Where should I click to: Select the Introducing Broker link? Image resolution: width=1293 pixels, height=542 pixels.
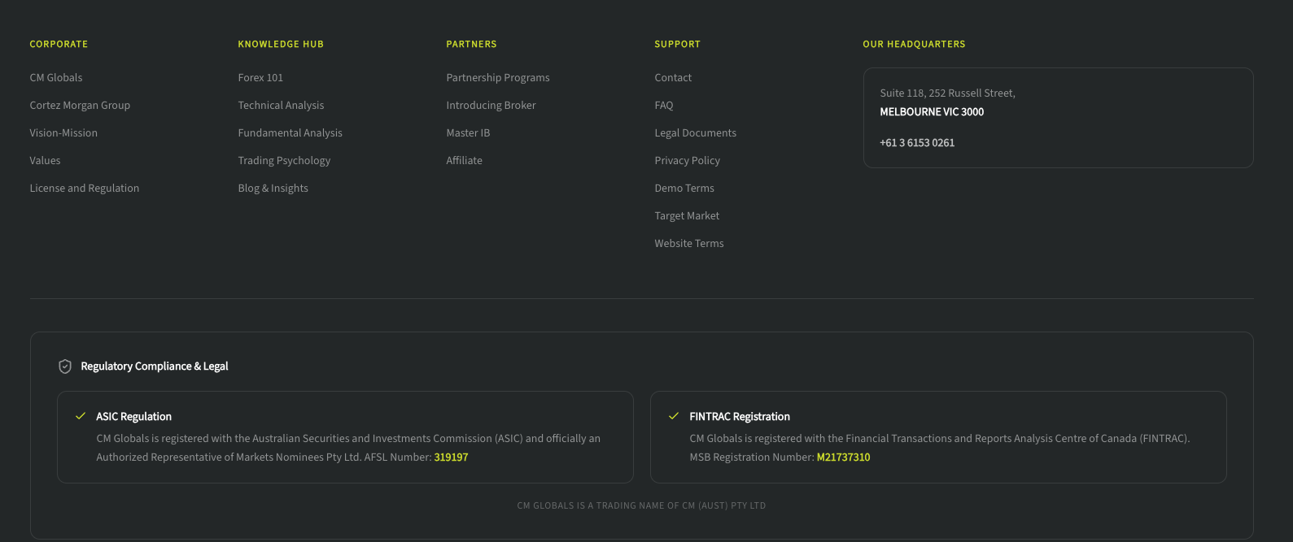tap(491, 105)
